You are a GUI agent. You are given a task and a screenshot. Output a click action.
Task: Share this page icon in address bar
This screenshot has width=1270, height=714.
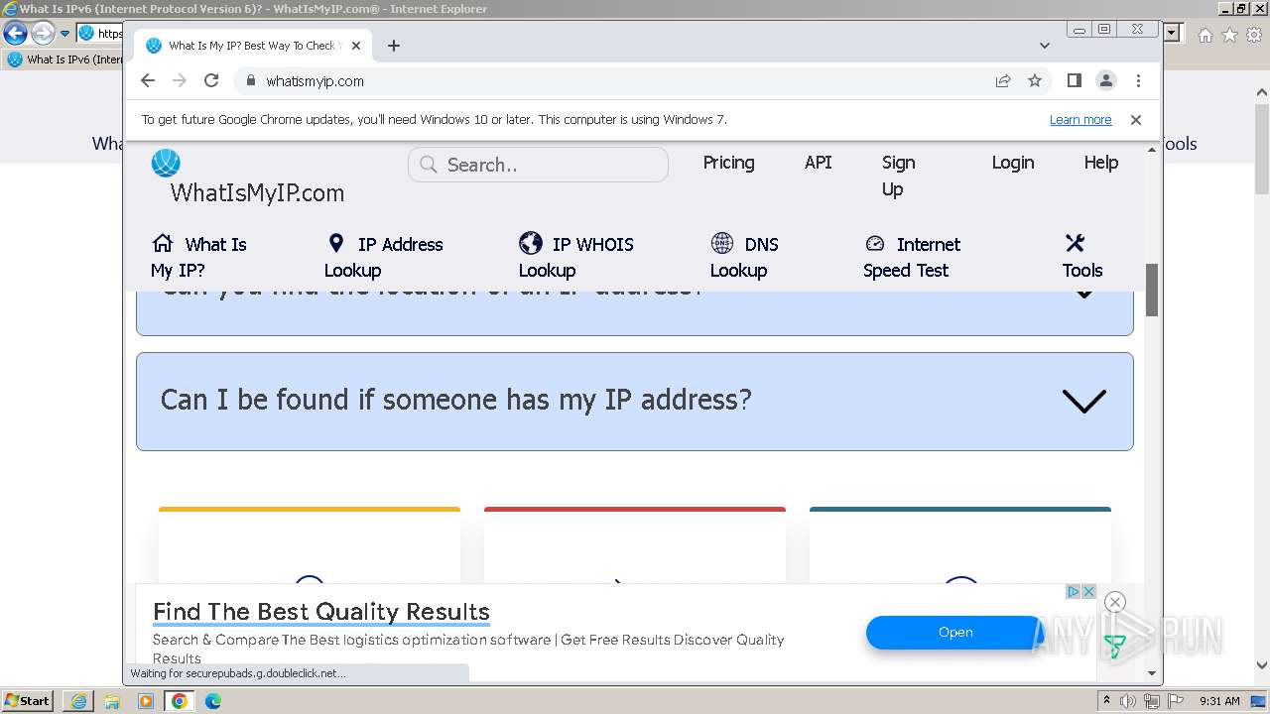coord(1003,80)
